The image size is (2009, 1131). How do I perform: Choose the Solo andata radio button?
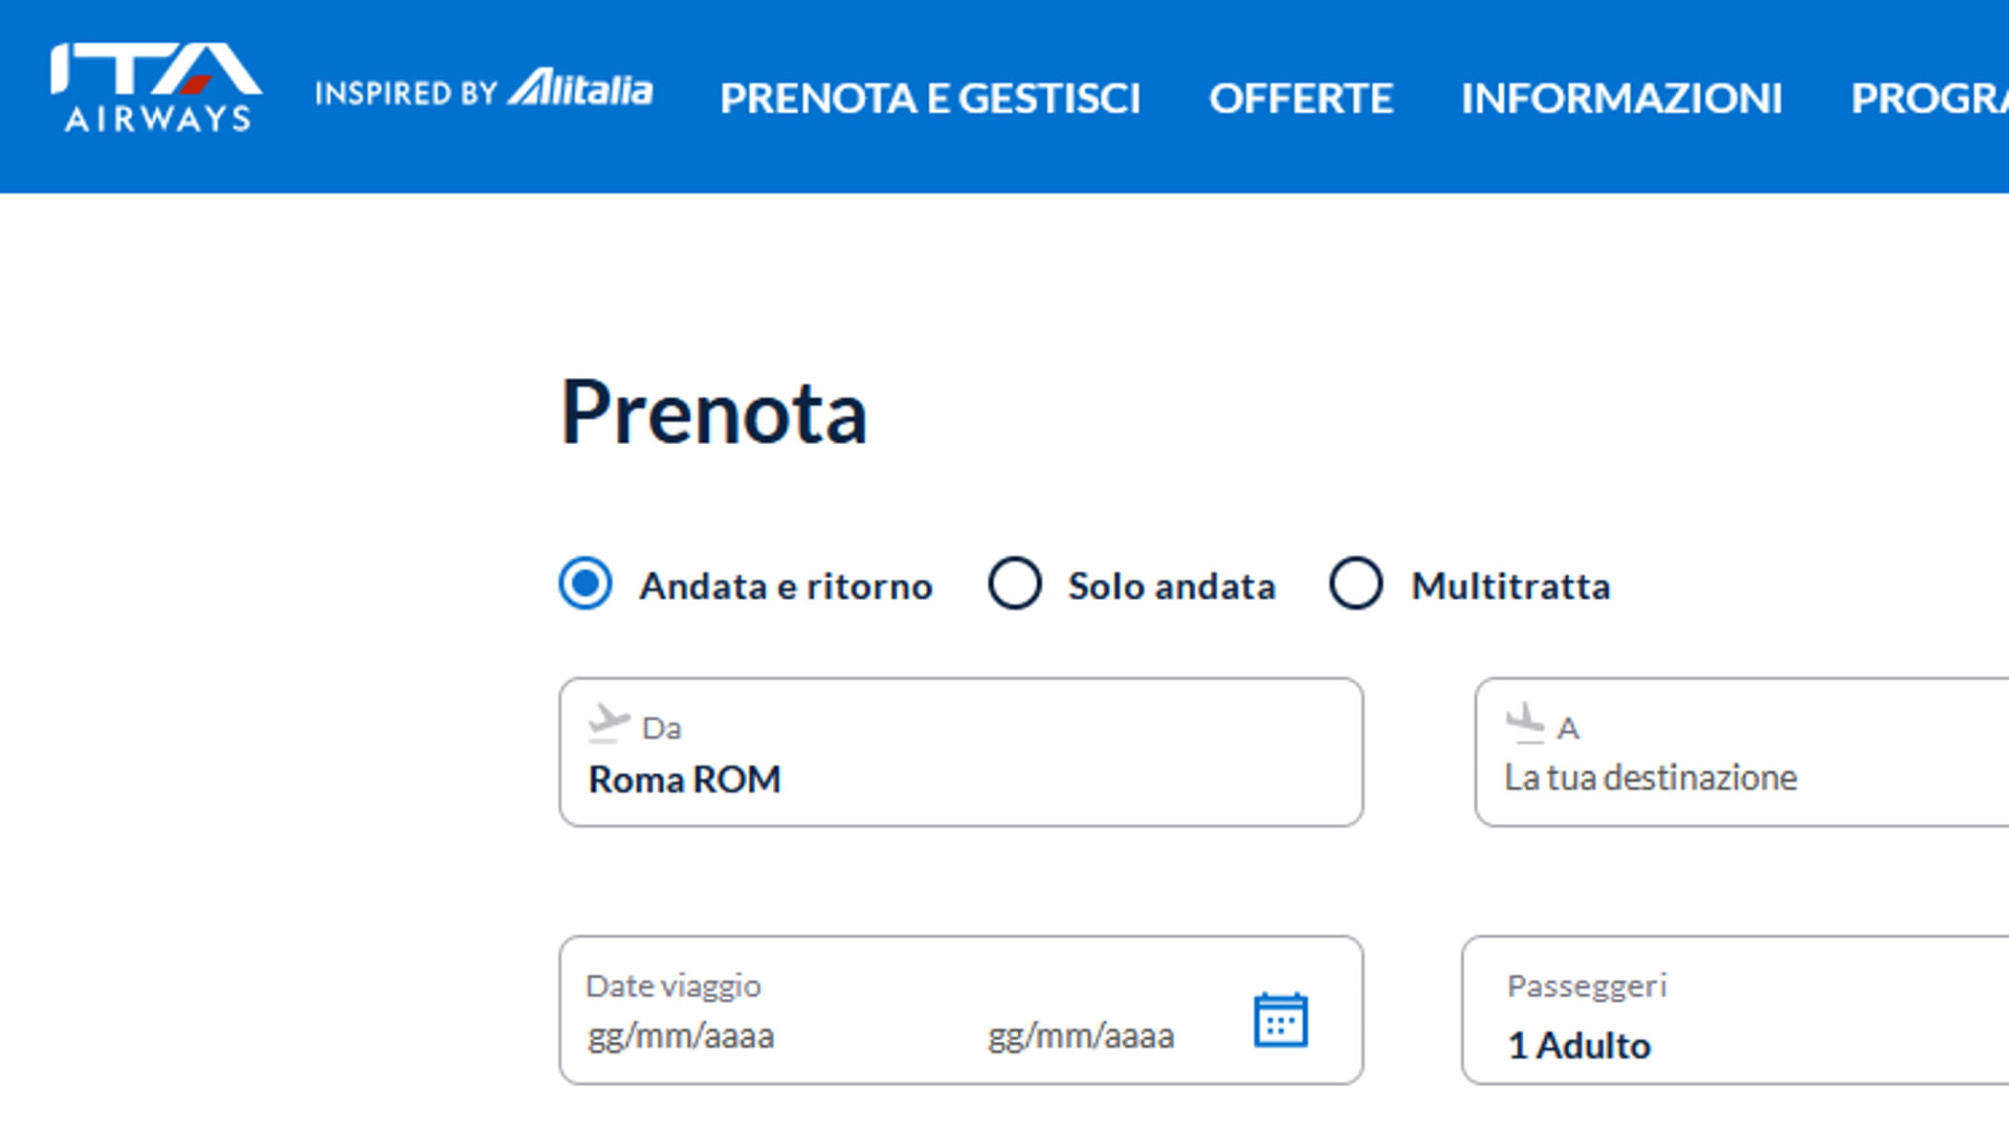(x=1015, y=584)
